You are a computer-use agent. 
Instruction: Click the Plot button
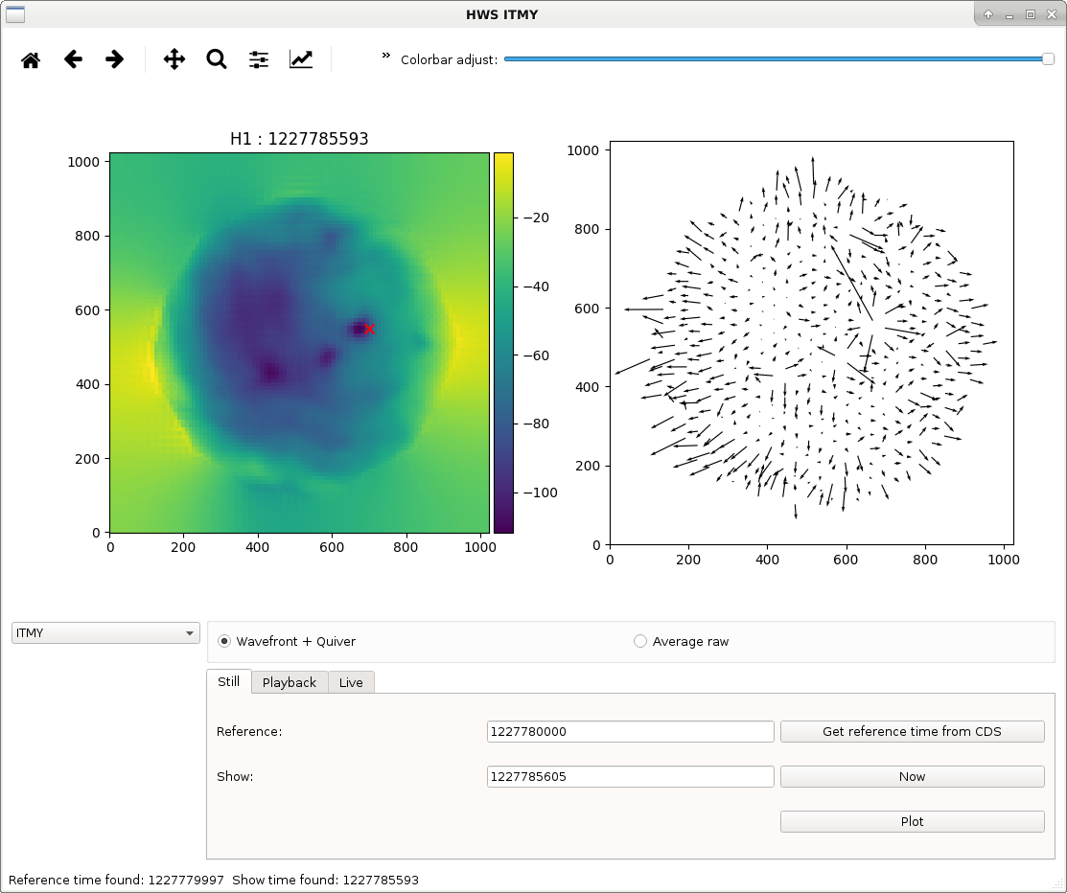click(912, 821)
